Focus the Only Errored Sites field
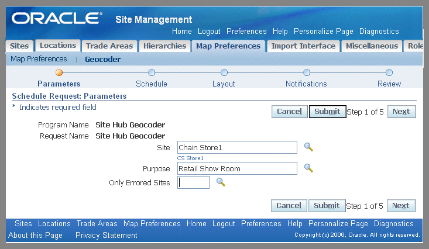The image size is (429, 249). (194, 182)
